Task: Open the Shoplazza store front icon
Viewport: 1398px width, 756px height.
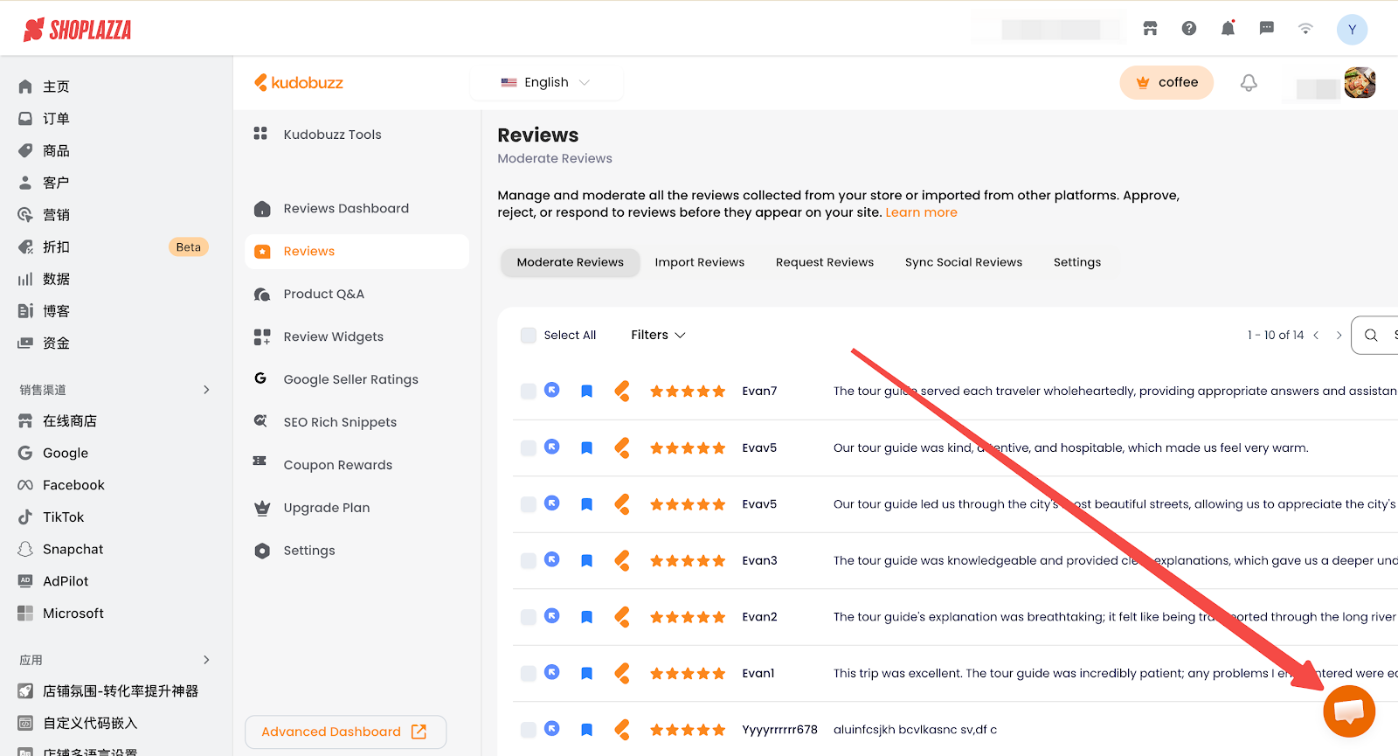Action: [x=1150, y=29]
